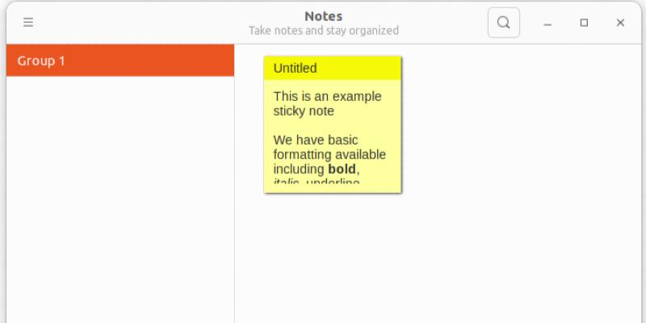Click the "formatting available" text line
The image size is (646, 323).
(x=329, y=154)
